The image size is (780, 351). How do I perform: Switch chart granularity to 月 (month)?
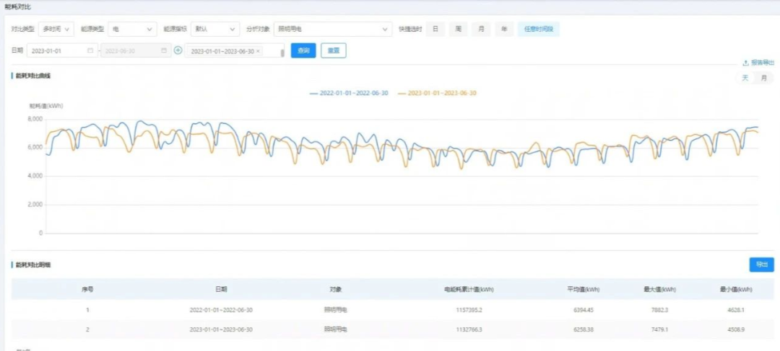point(763,78)
